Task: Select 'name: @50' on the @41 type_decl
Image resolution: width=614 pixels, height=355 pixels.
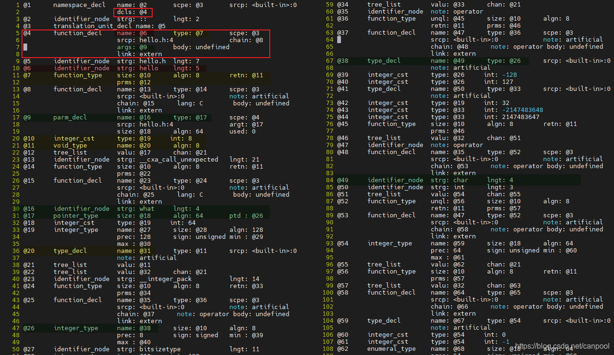Action: 448,89
